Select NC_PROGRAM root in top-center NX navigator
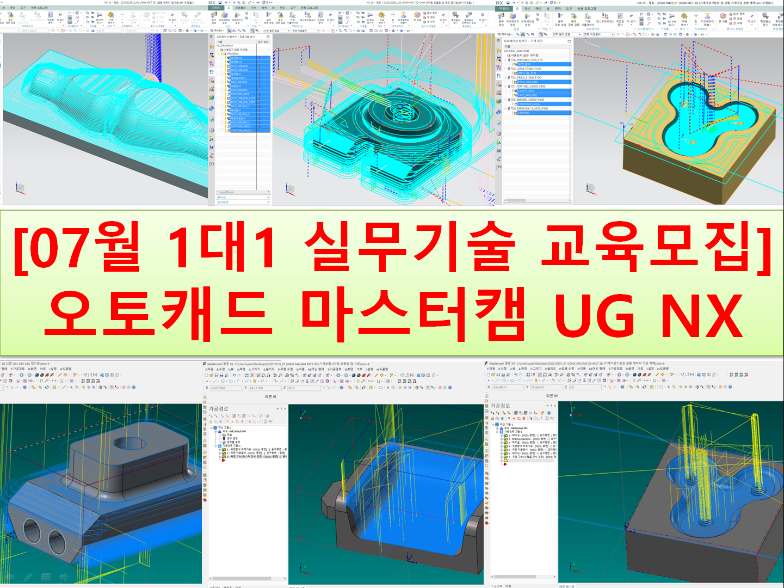Image resolution: width=784 pixels, height=588 pixels. 225,46
